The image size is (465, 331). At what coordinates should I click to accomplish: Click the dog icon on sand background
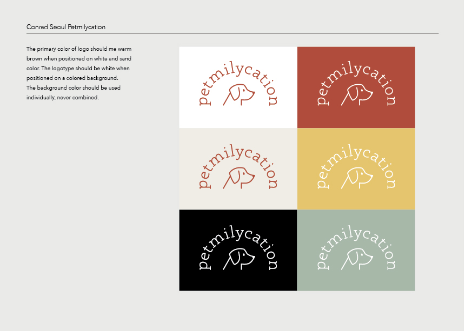(x=239, y=178)
